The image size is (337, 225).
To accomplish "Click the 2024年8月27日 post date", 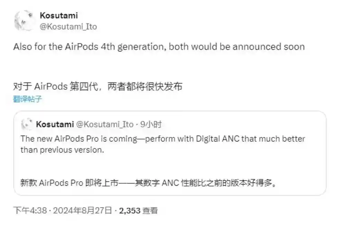I will coord(83,210).
